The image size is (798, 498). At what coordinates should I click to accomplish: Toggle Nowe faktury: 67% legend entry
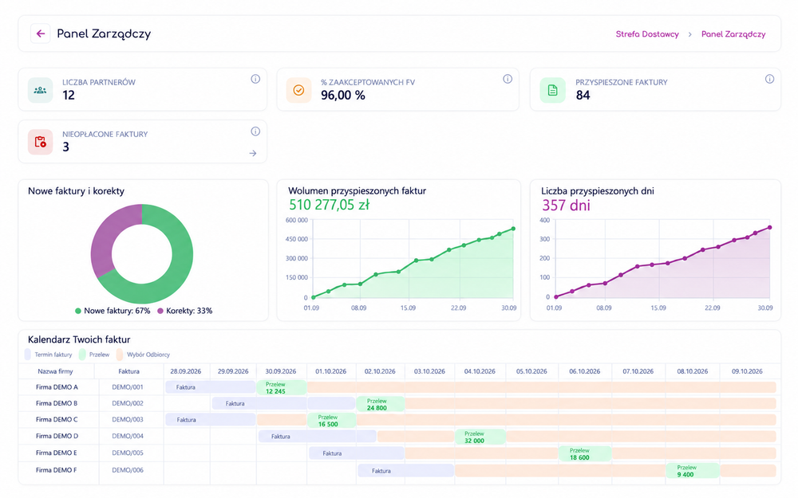tap(113, 311)
